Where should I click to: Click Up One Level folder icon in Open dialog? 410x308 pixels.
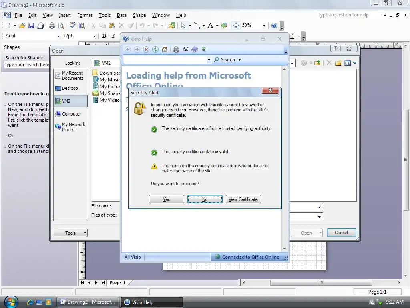pyautogui.click(x=318, y=63)
